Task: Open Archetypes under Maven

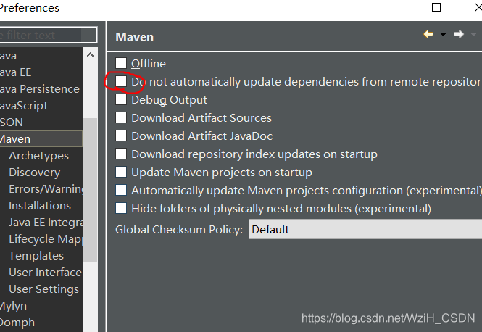Action: coord(38,156)
